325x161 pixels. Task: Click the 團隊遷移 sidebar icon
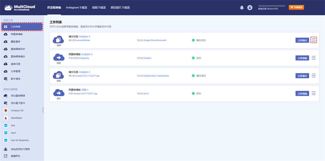coord(6,42)
